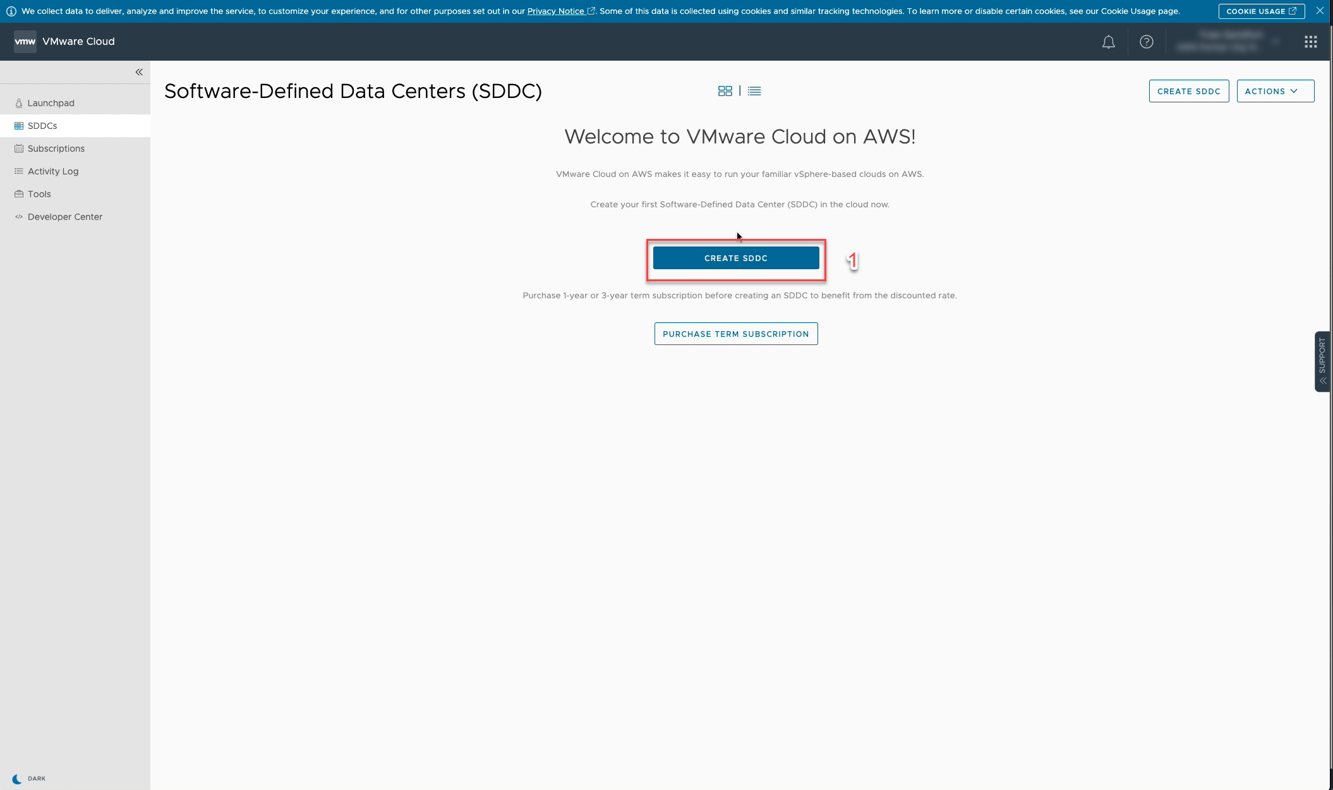
Task: Click the Activity Log list icon
Action: 19,171
